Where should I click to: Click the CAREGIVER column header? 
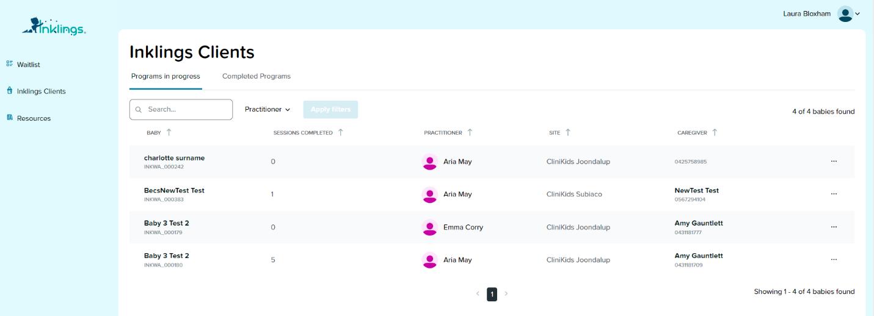click(x=692, y=133)
